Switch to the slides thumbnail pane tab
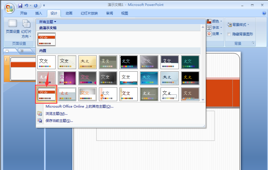Screen dimensions: 268x170 click(7, 51)
